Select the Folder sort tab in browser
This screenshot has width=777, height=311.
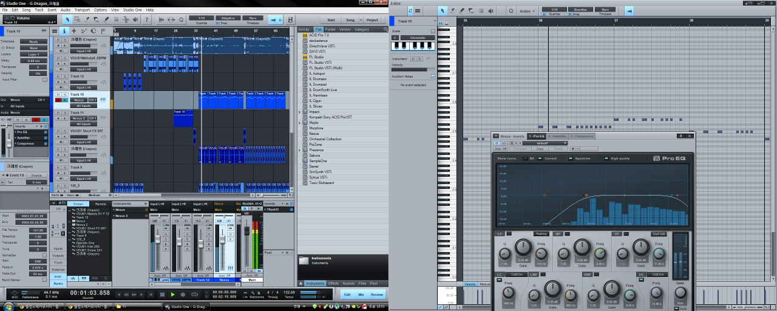330,29
